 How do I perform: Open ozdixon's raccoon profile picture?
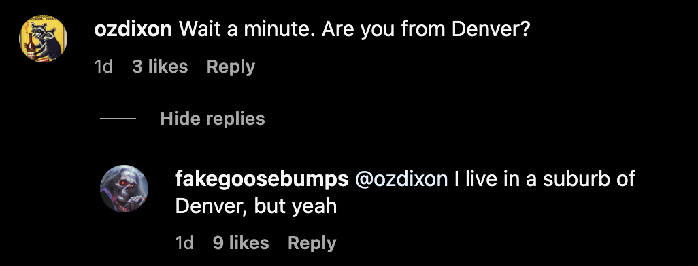tap(43, 39)
